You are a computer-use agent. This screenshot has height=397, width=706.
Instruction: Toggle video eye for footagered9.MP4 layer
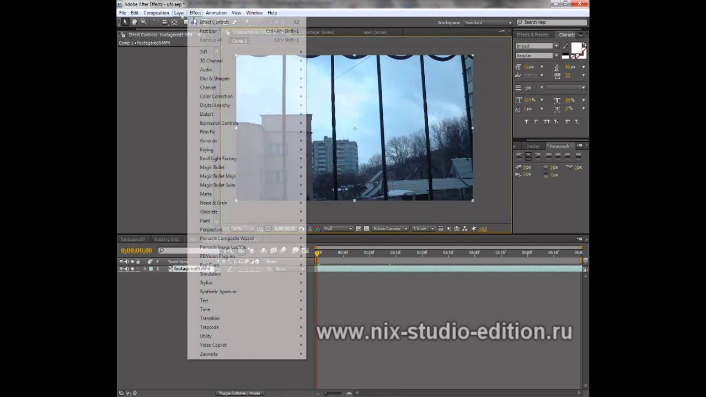[121, 269]
